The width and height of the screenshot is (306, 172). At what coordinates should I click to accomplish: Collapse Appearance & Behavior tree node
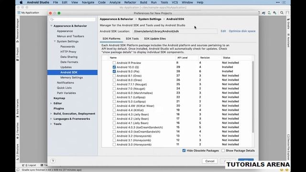pos(51,26)
